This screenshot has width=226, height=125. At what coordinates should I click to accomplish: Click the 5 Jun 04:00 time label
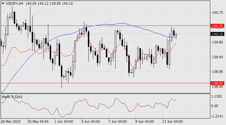tap(91, 122)
